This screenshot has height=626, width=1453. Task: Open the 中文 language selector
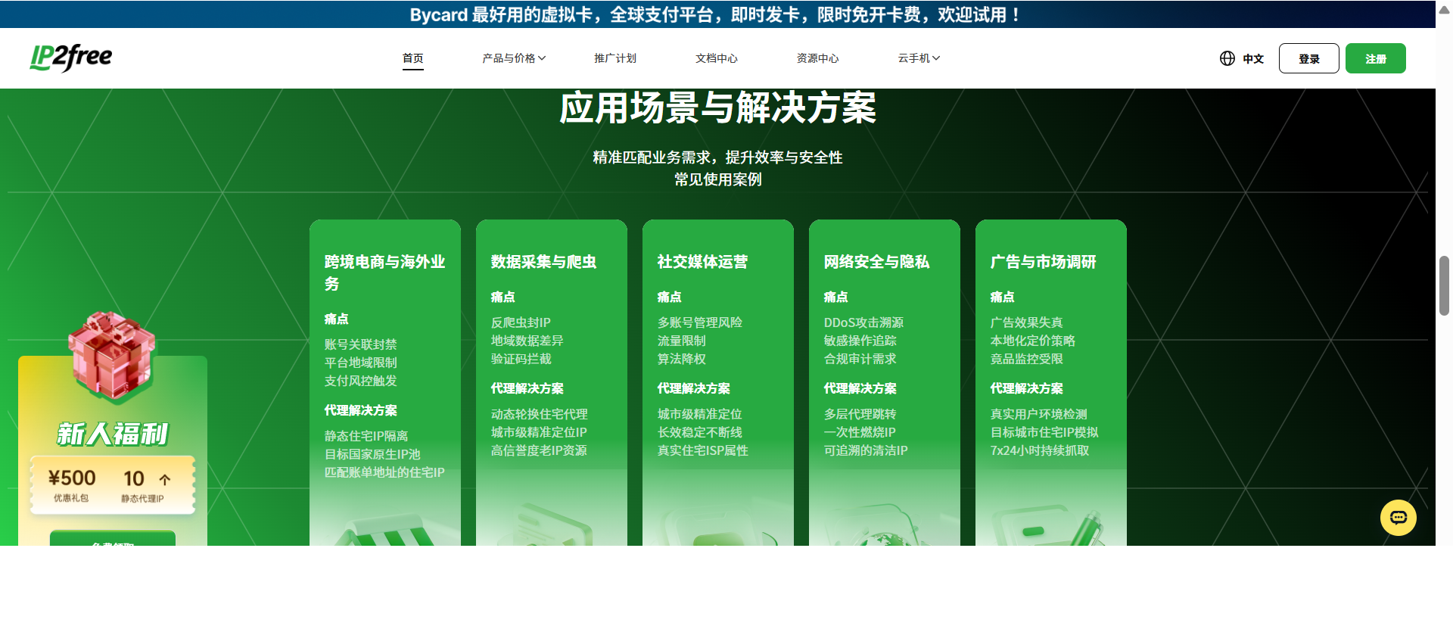[1253, 58]
